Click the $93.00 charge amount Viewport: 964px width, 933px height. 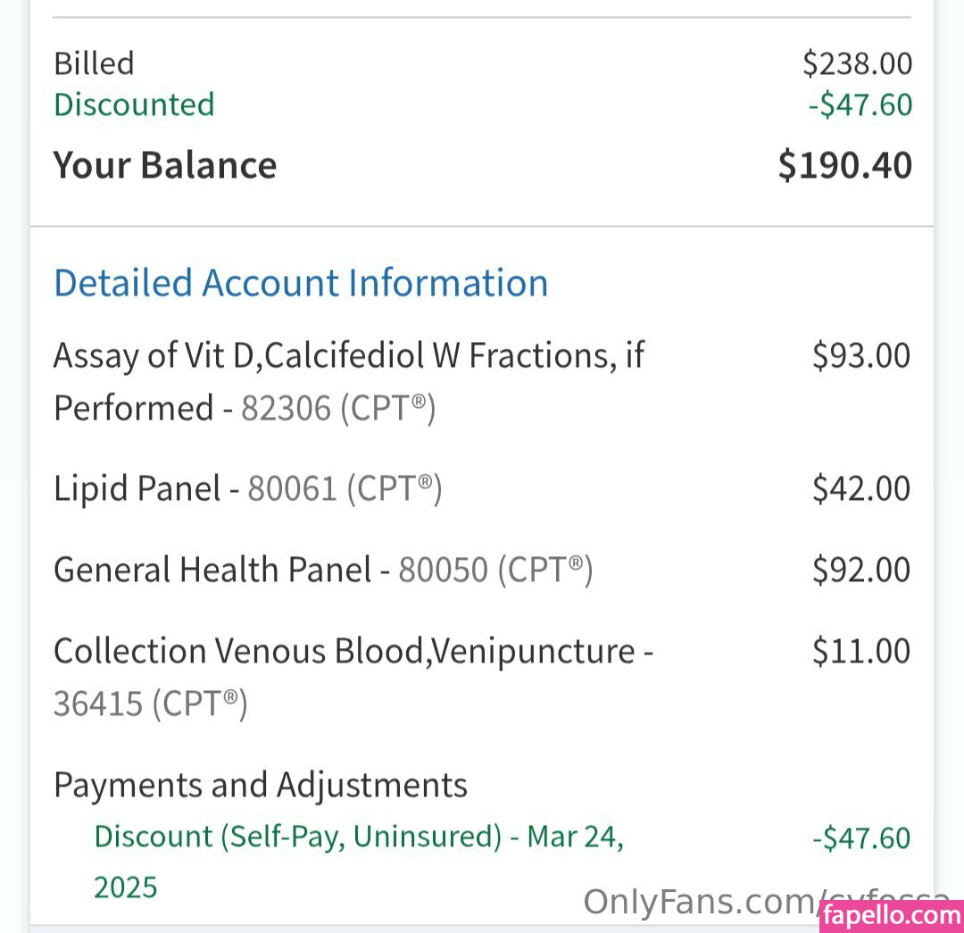(x=860, y=356)
